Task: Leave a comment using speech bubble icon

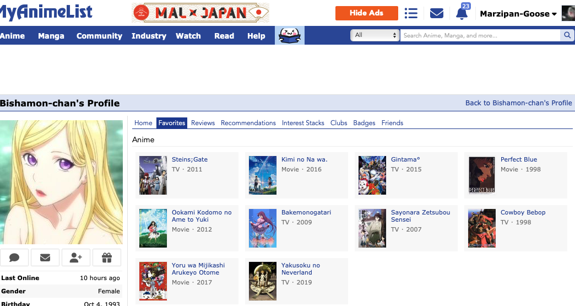Action: click(14, 257)
